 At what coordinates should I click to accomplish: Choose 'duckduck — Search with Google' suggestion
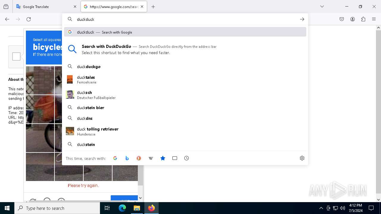click(185, 32)
